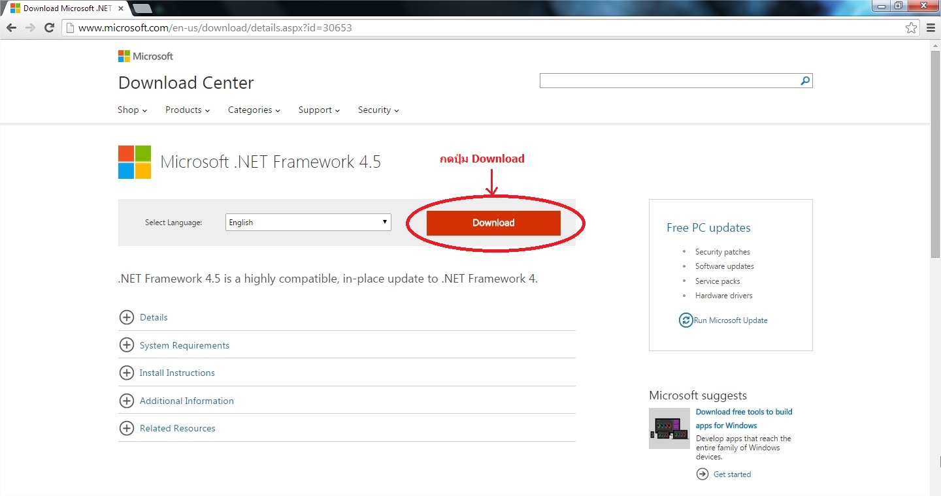Screen dimensions: 941x496
Task: Click the Security patches list item
Action: (x=723, y=252)
